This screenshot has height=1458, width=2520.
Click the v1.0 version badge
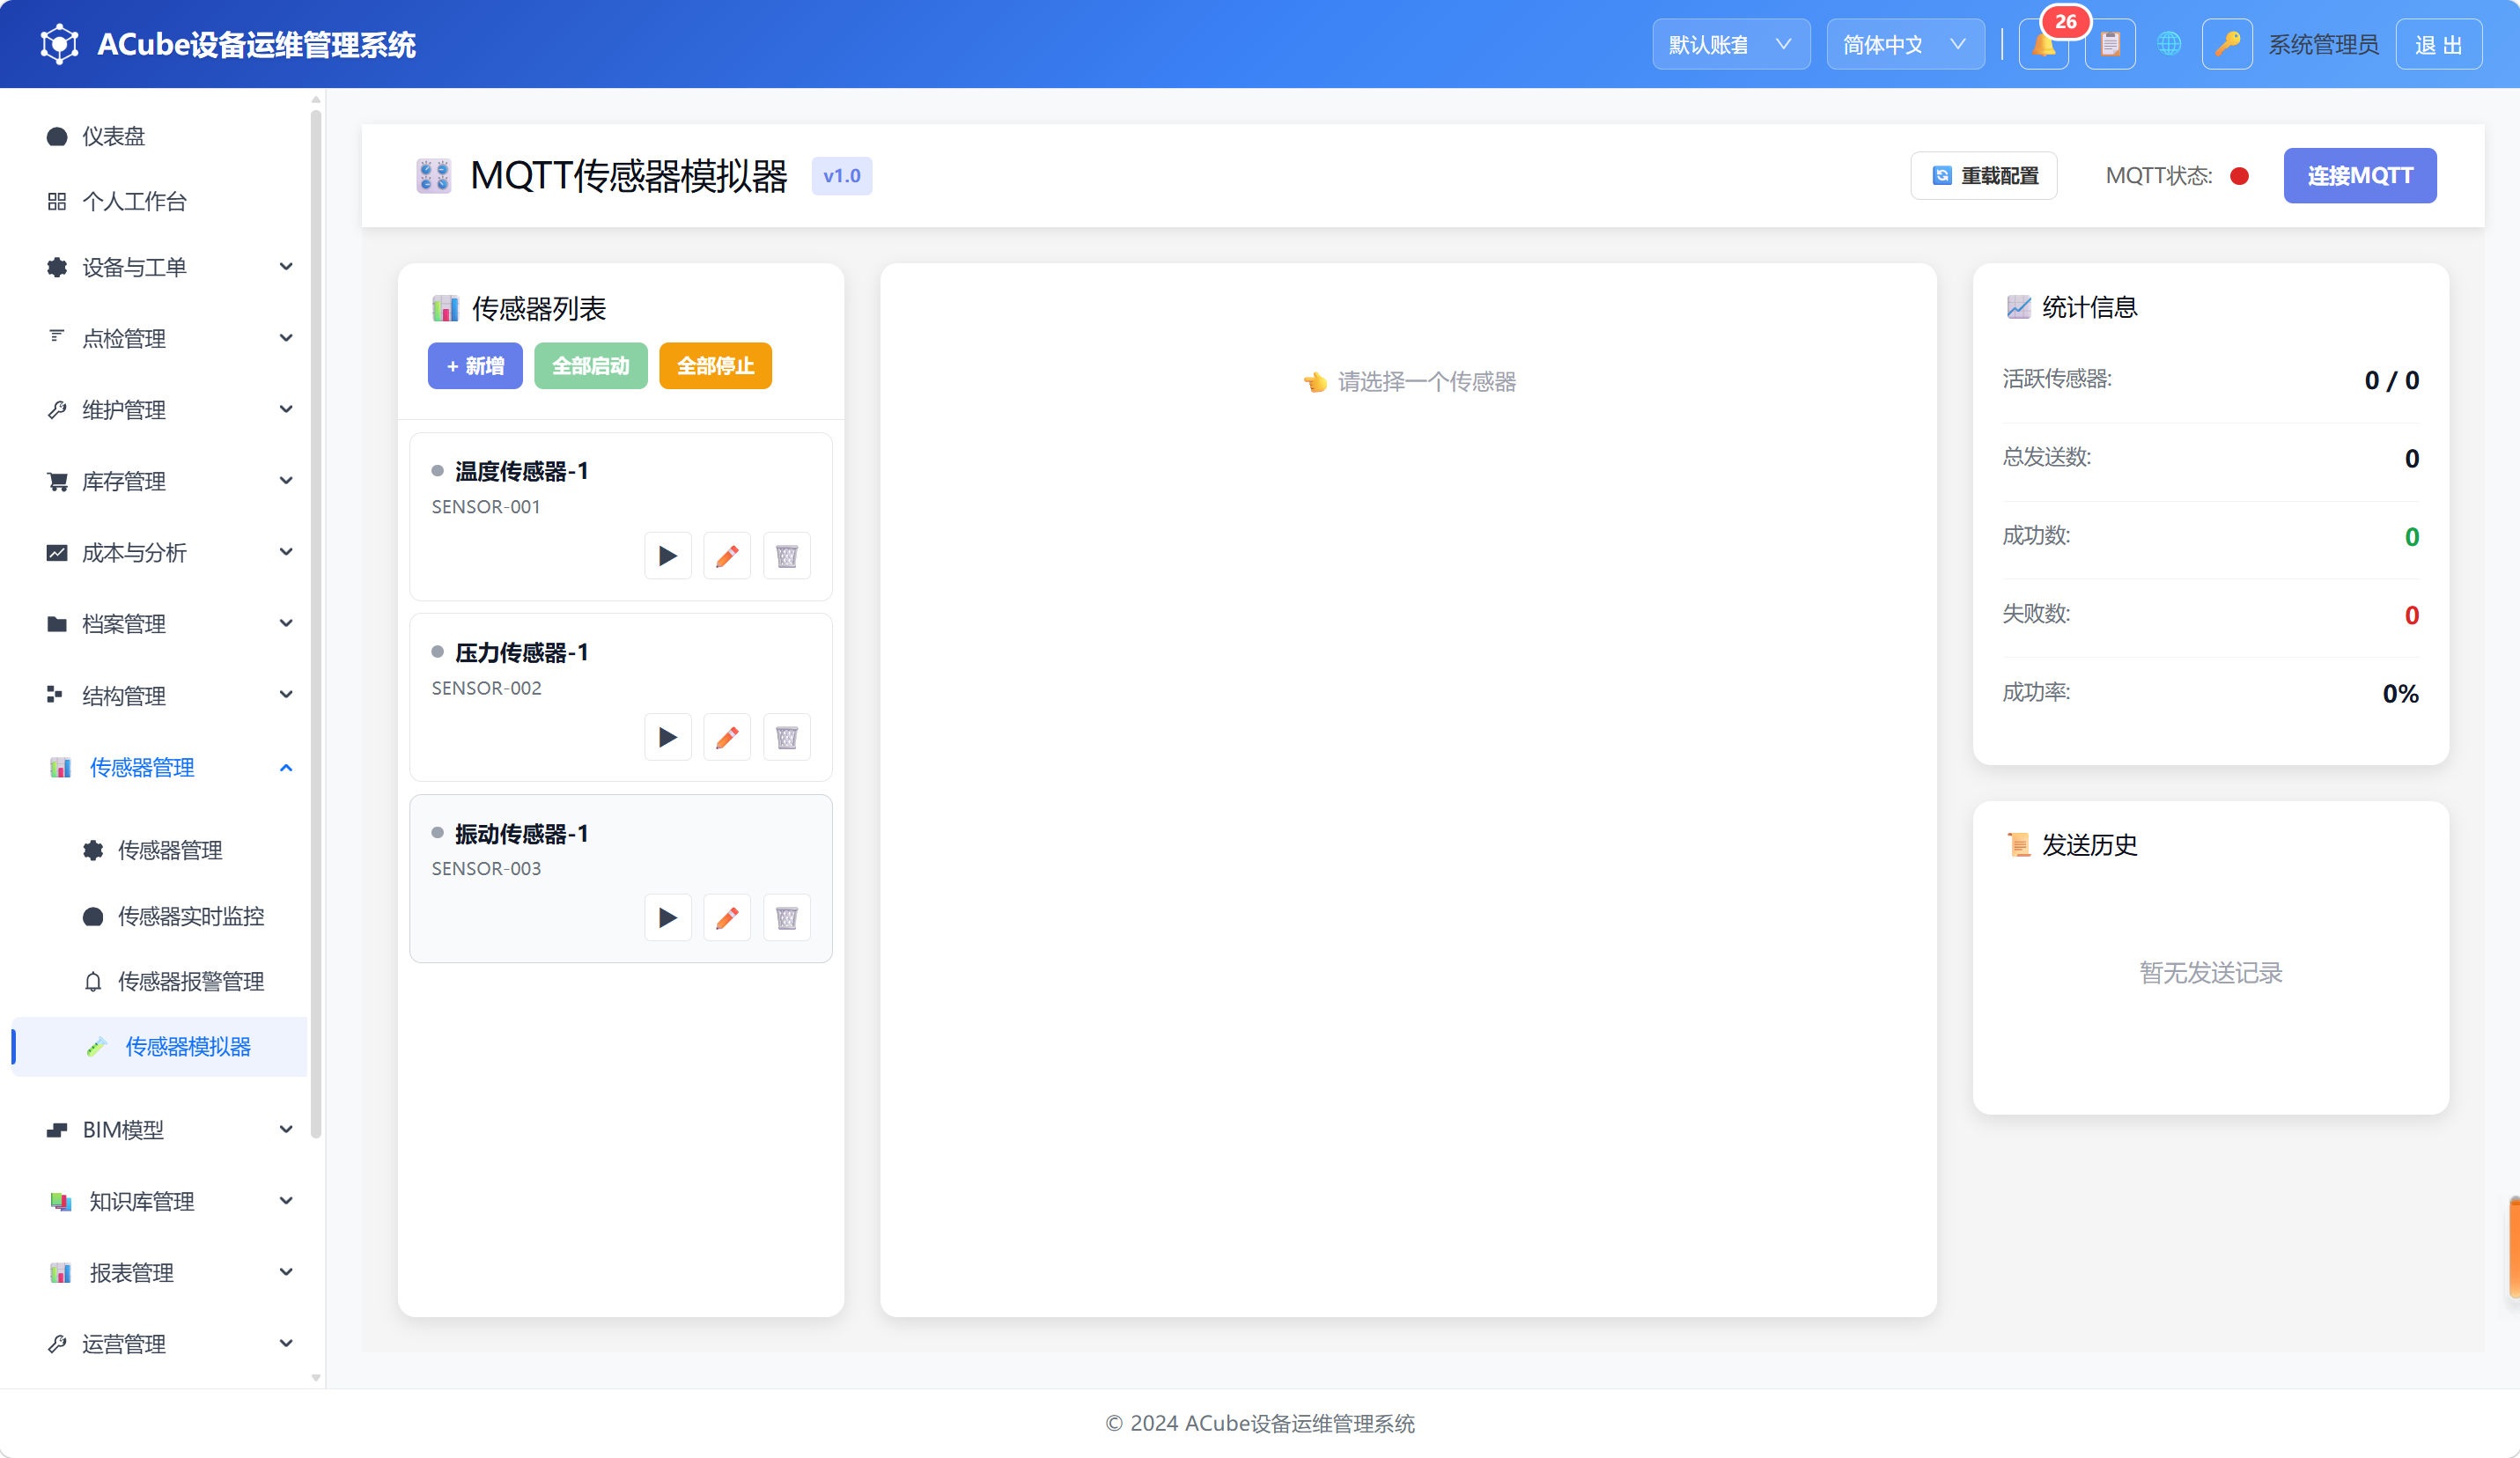[842, 176]
